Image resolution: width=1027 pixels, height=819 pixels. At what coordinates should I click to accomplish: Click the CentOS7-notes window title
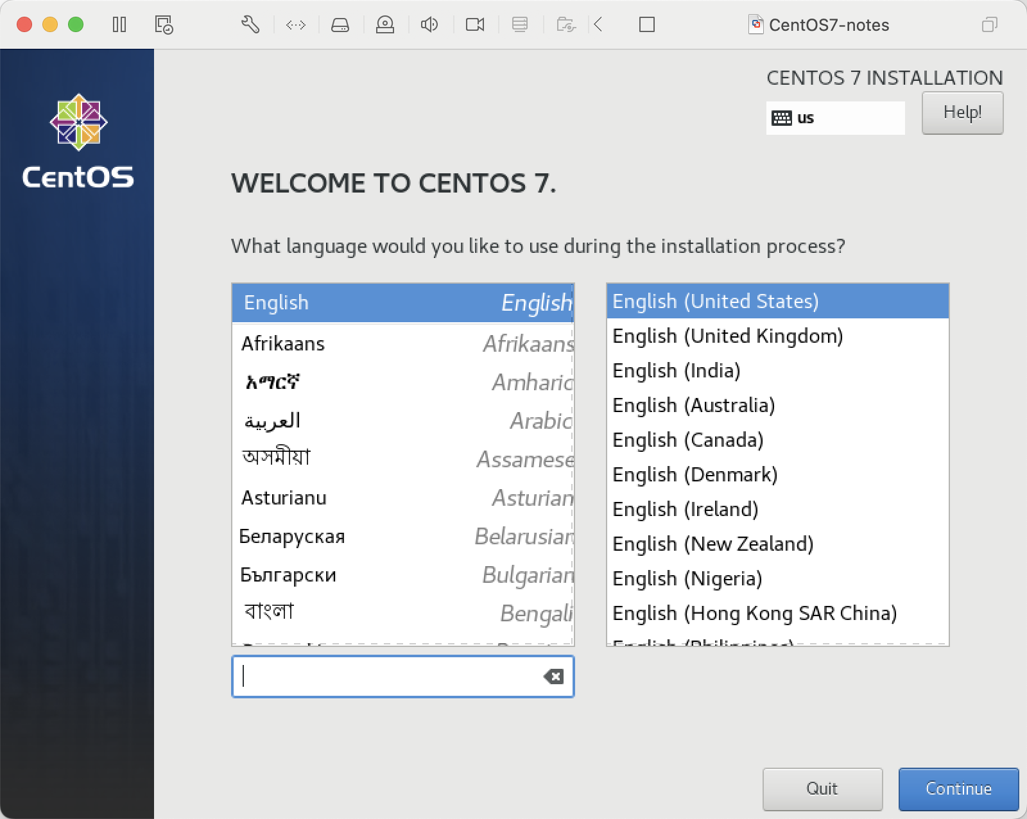click(x=829, y=25)
